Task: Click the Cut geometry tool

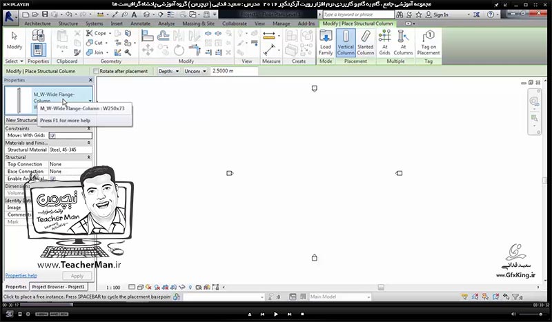Action: [95, 43]
